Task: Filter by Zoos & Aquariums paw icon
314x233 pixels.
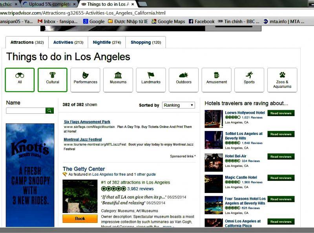Action: pos(282,80)
